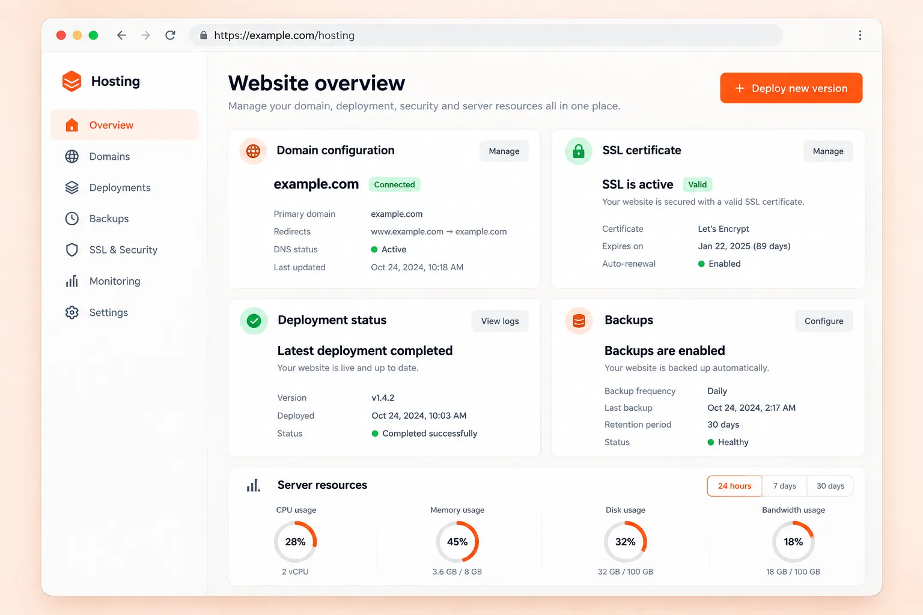
Task: Manage the Domain configuration
Action: coord(504,151)
